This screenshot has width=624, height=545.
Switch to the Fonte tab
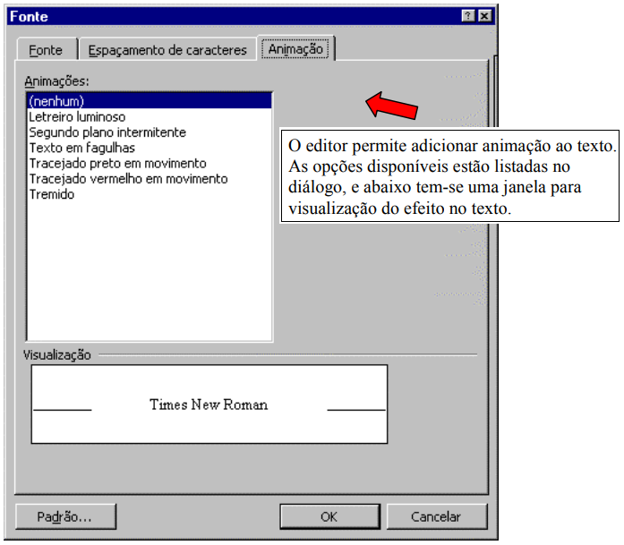[46, 50]
